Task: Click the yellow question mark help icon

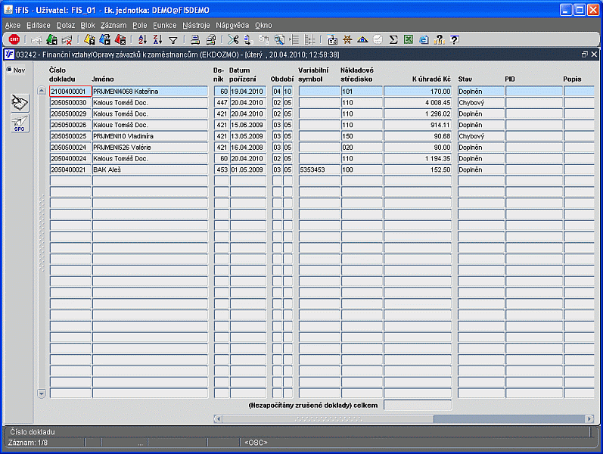Action: pos(439,39)
